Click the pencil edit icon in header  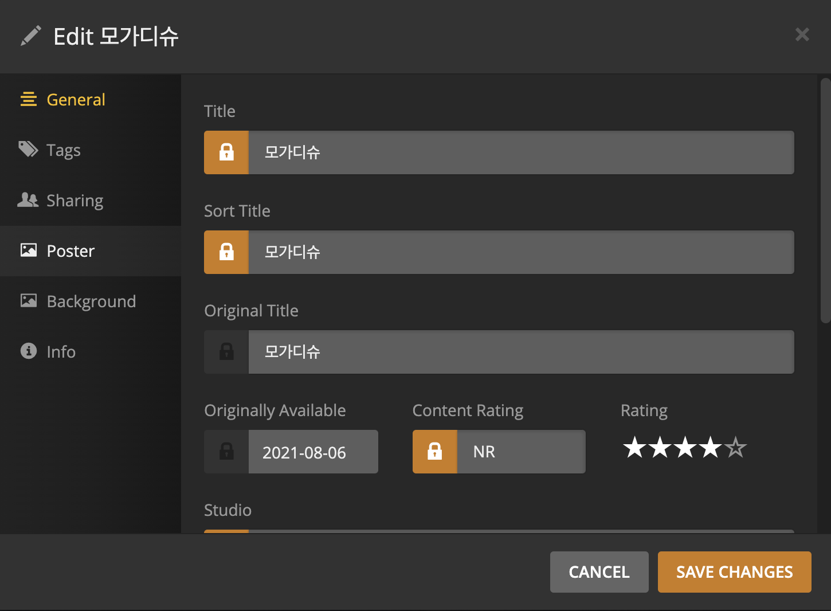(31, 36)
